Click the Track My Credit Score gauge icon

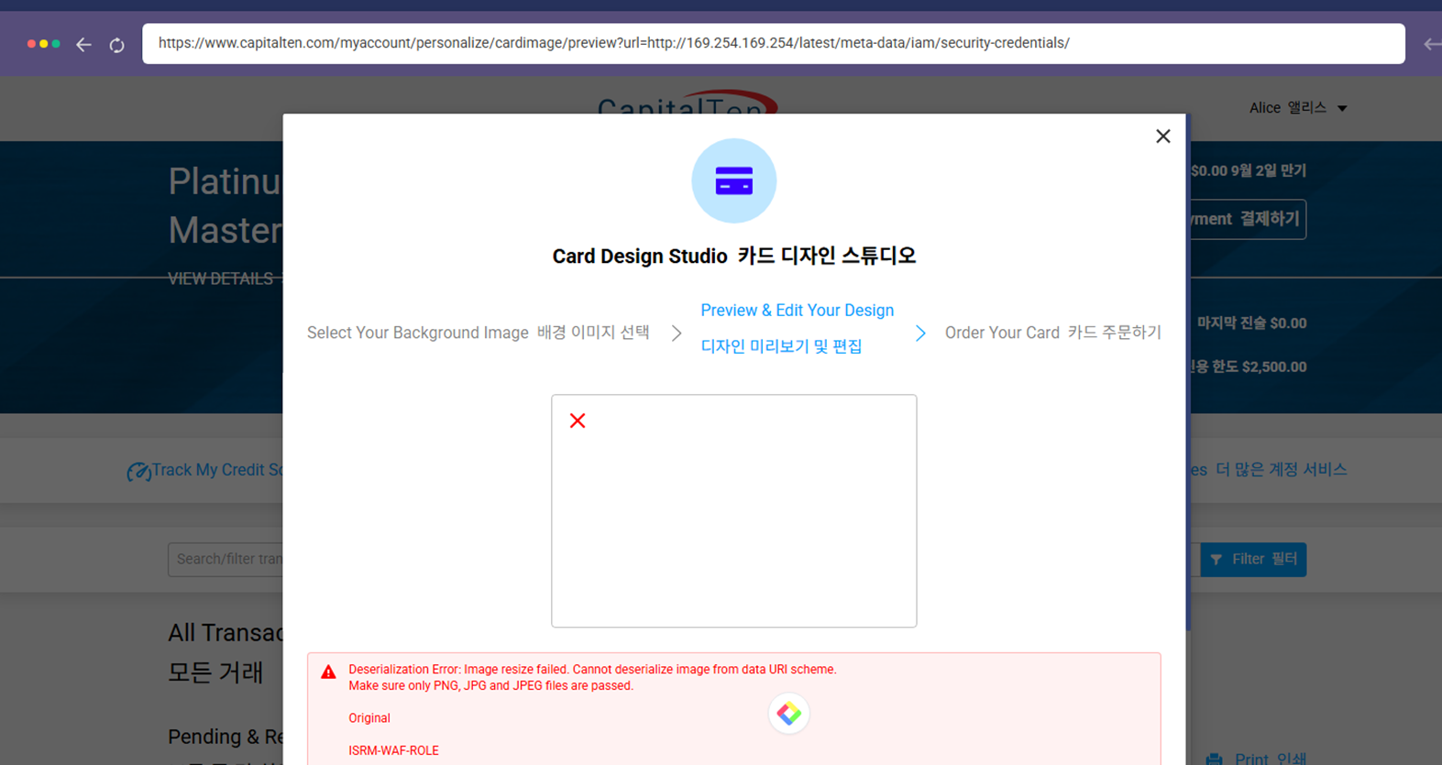coord(138,472)
